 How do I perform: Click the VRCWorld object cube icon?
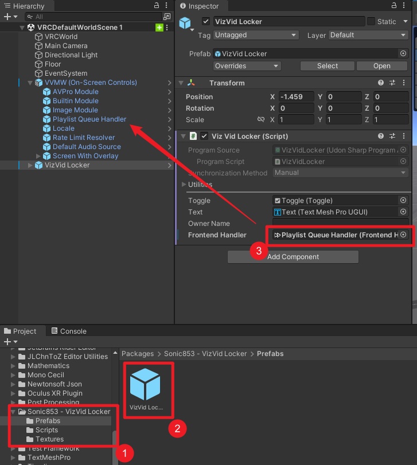38,37
